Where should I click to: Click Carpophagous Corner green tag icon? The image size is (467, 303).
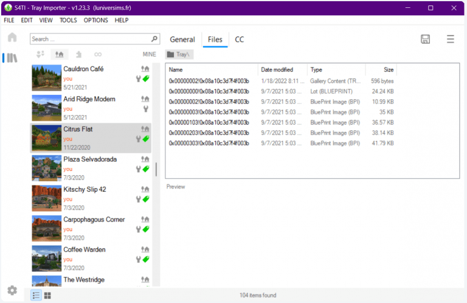point(146,229)
